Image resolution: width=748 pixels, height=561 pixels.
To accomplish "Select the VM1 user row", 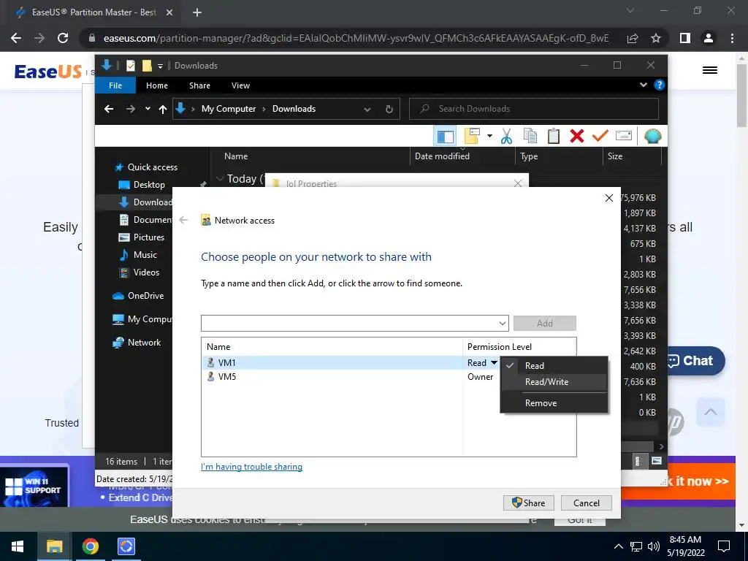I will 332,363.
